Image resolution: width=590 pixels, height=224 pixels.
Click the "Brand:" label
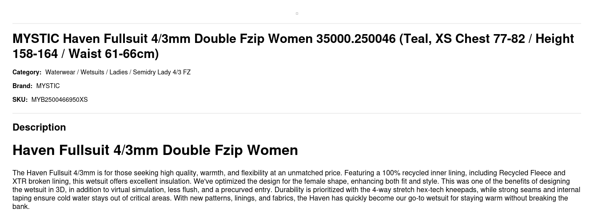point(22,86)
